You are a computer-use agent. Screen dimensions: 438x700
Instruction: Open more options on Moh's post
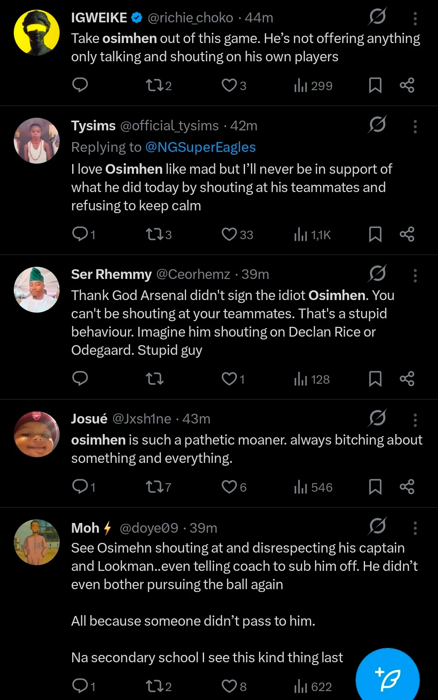tap(415, 528)
